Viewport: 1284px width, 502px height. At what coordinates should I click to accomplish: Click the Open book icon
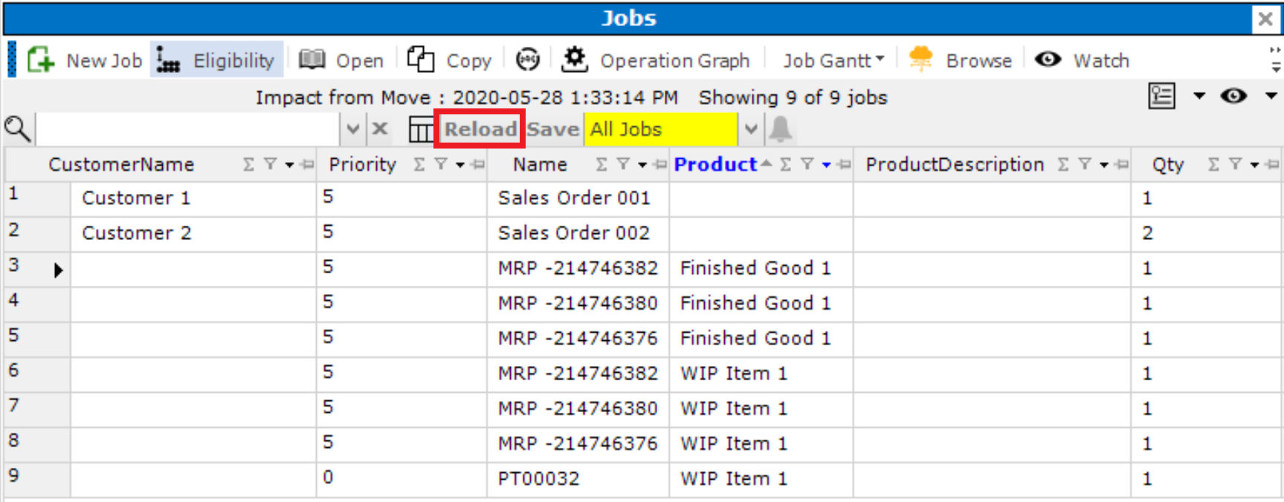pos(312,59)
